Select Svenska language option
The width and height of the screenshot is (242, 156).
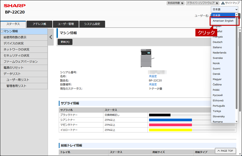223,58
